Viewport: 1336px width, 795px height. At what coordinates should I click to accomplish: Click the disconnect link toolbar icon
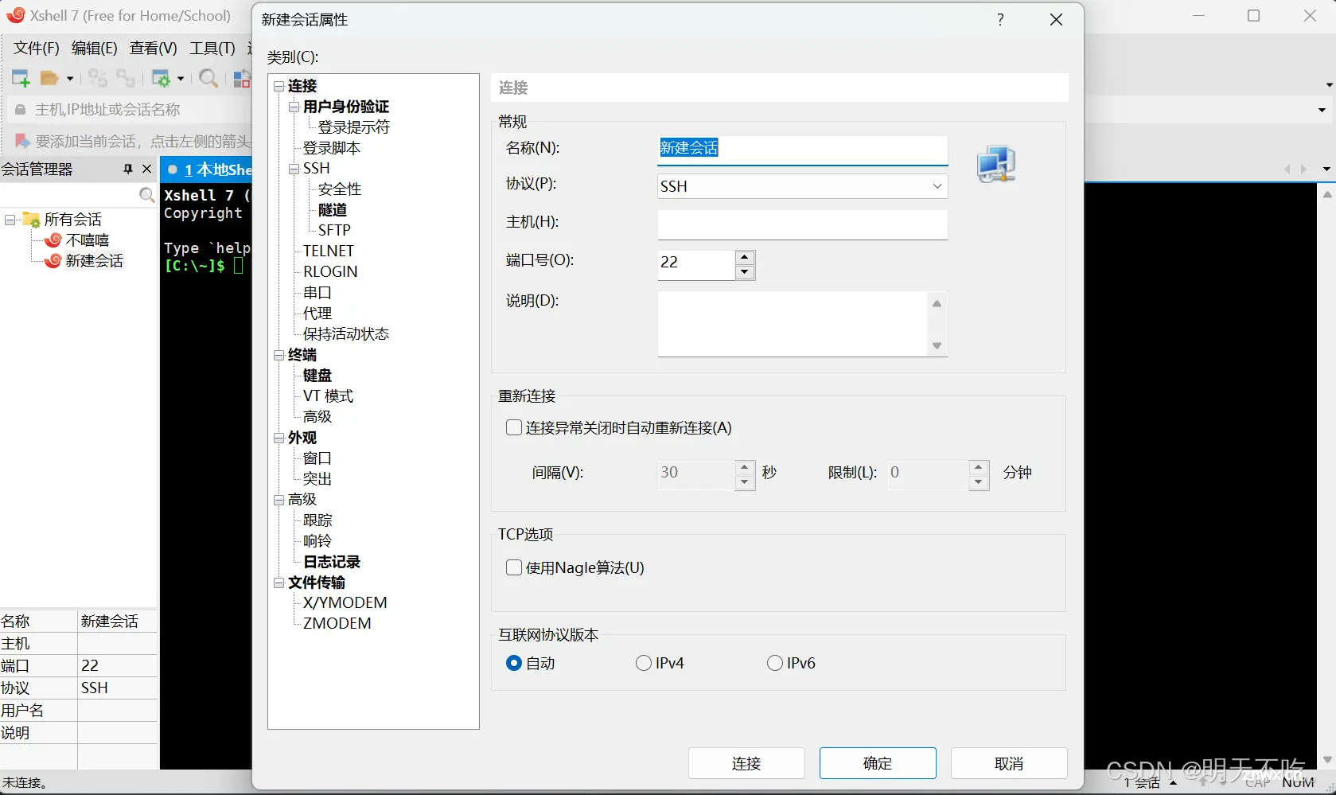point(125,78)
